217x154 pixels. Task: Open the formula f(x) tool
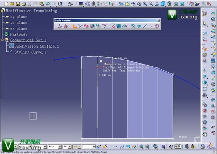(70, 4)
